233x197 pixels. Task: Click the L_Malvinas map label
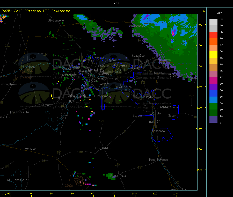pyautogui.click(x=102, y=96)
